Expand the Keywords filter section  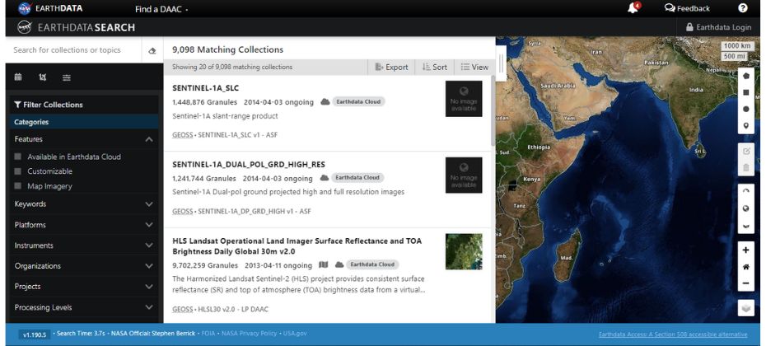83,203
